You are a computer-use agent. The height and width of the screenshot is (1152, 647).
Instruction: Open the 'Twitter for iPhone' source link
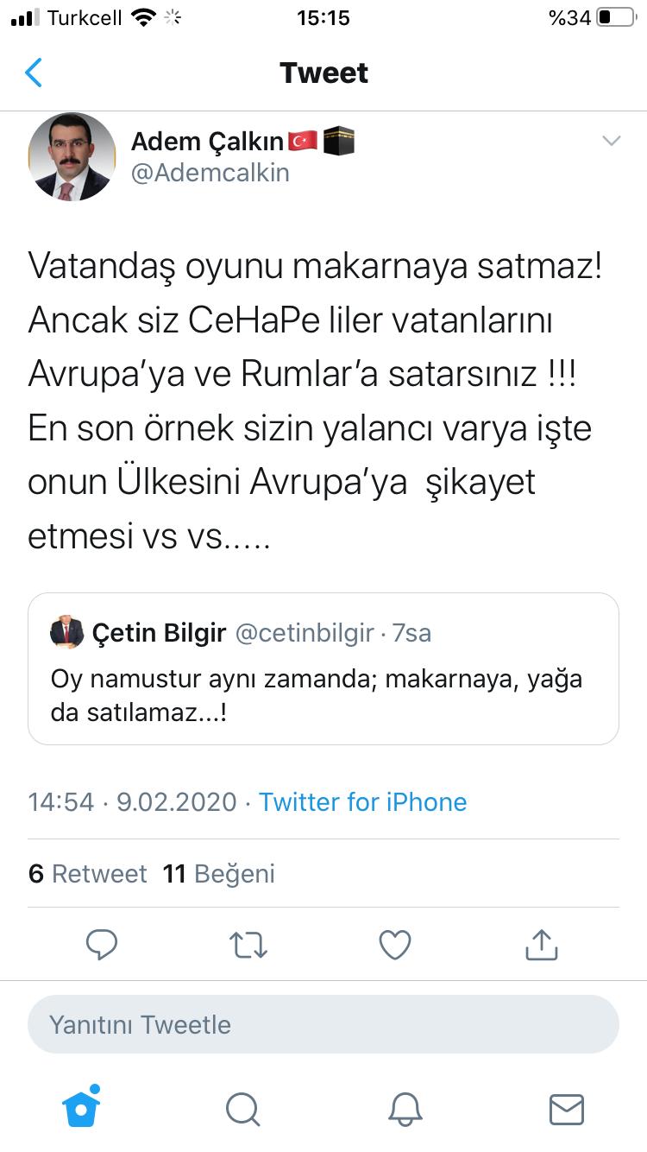coord(363,802)
